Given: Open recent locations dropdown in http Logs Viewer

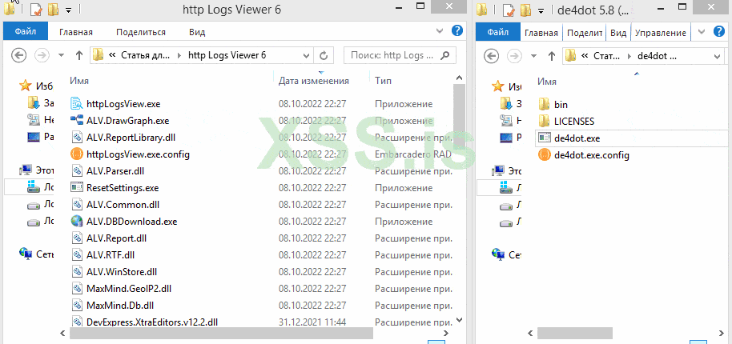Looking at the screenshot, I should coord(61,55).
